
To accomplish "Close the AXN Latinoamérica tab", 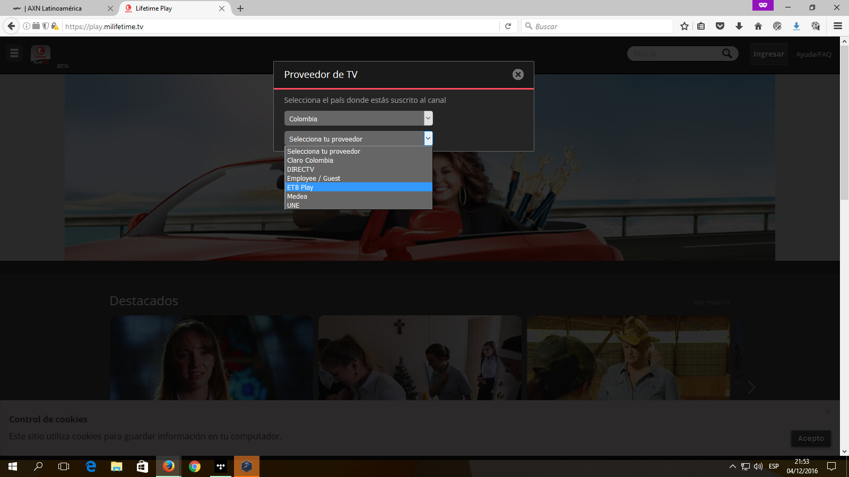I will point(110,8).
